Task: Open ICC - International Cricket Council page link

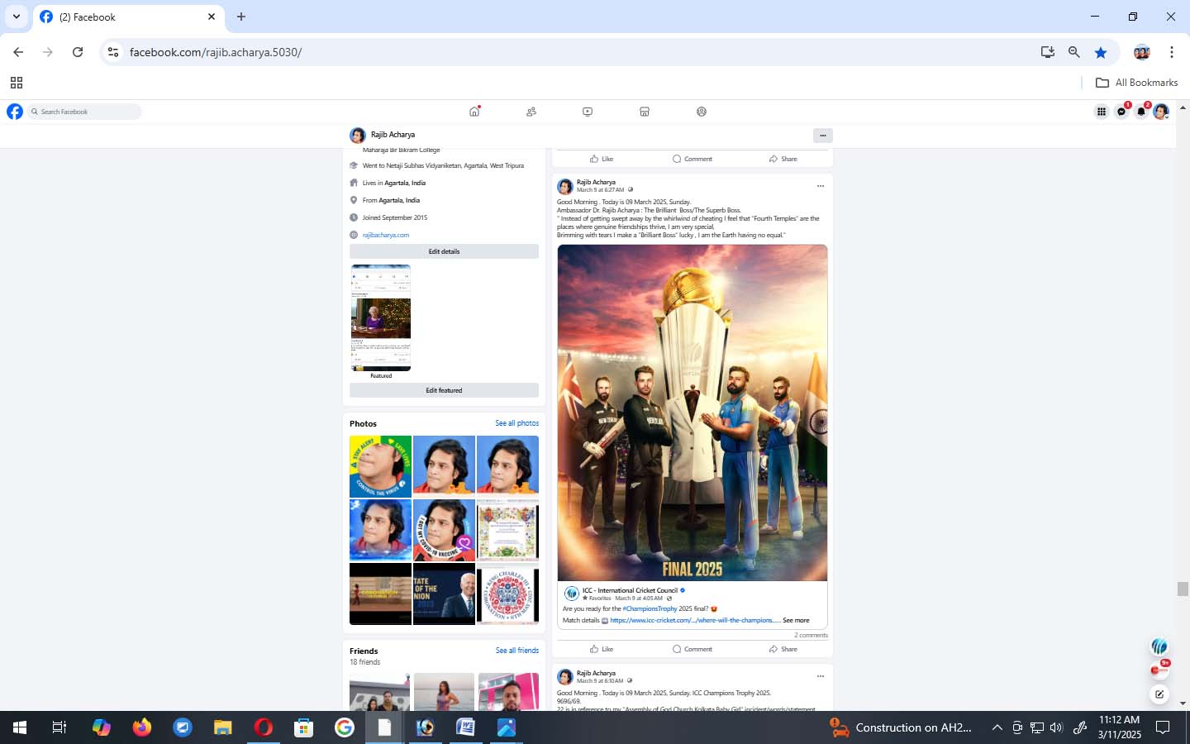Action: point(630,590)
